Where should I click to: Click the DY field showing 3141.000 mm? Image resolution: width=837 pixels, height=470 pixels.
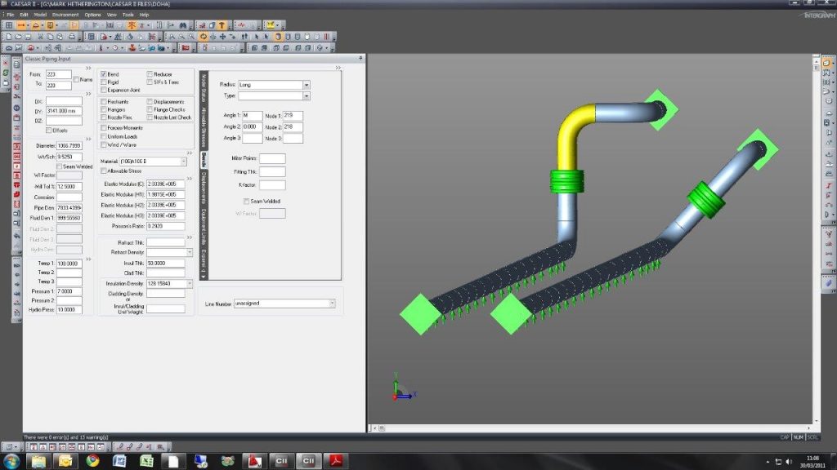(64, 111)
